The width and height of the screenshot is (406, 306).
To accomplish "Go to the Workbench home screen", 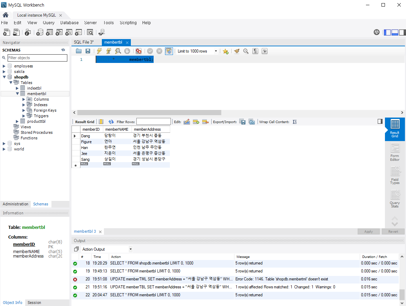I will coord(6,15).
